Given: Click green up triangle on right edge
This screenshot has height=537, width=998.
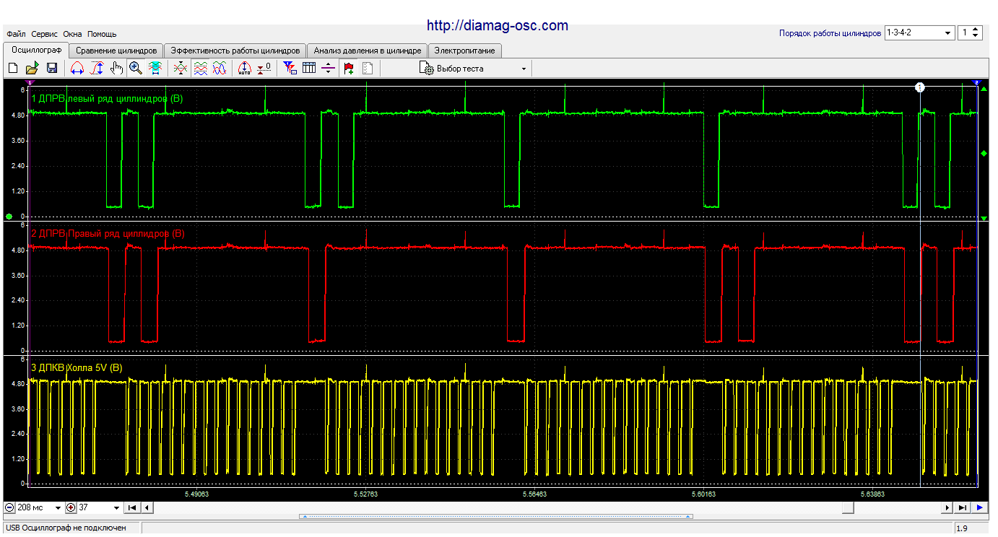Looking at the screenshot, I should (984, 89).
